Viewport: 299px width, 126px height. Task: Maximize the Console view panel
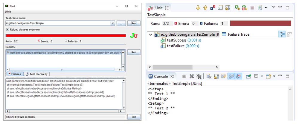pos(287,76)
